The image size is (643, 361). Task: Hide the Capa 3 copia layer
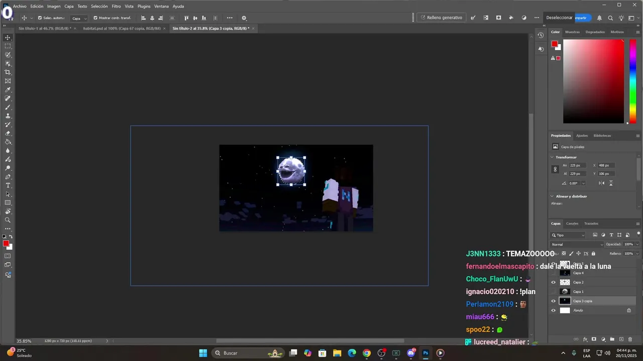point(554,301)
